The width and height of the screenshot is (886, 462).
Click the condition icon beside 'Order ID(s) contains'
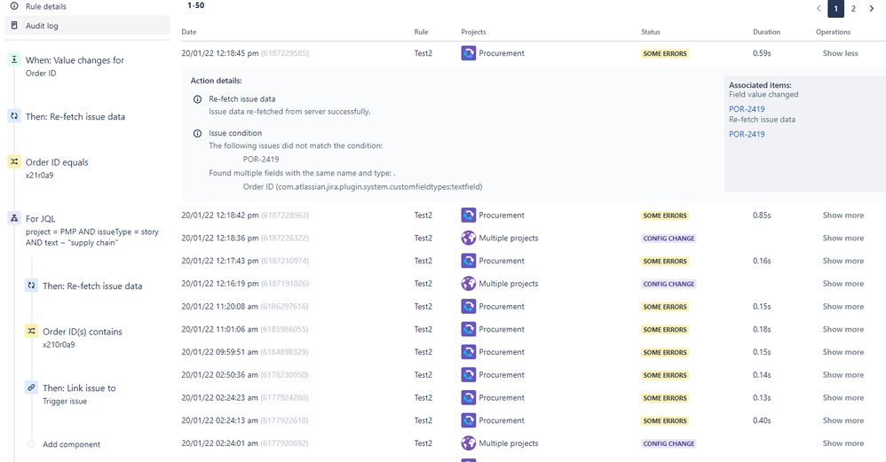tap(32, 331)
